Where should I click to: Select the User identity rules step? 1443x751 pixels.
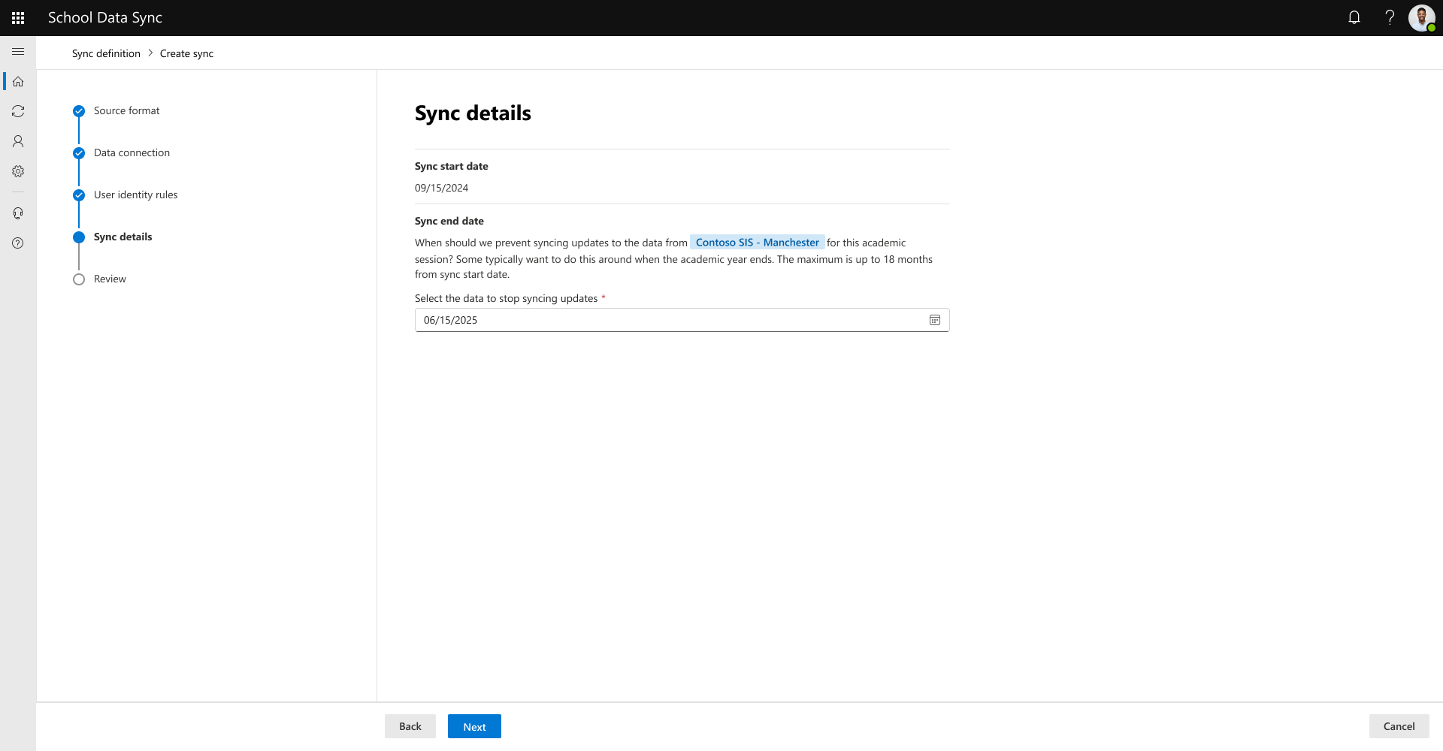point(135,195)
